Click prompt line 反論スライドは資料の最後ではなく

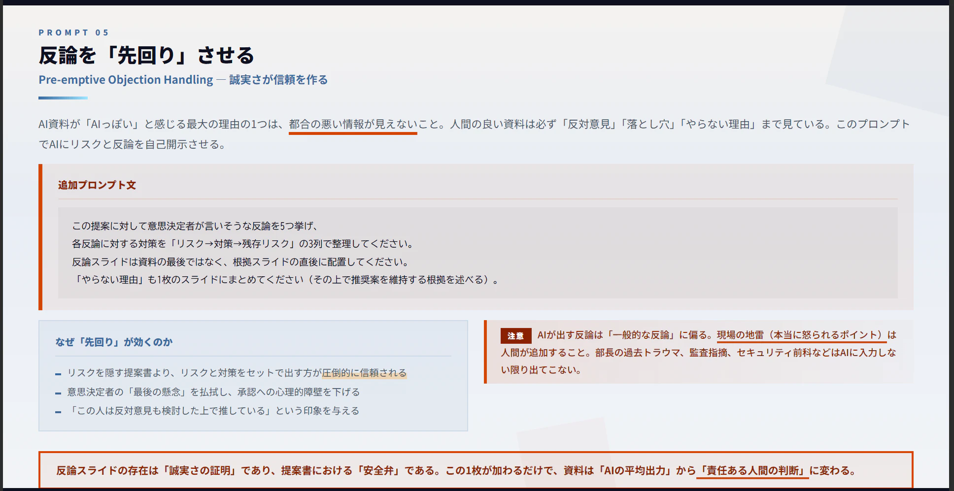(x=240, y=262)
